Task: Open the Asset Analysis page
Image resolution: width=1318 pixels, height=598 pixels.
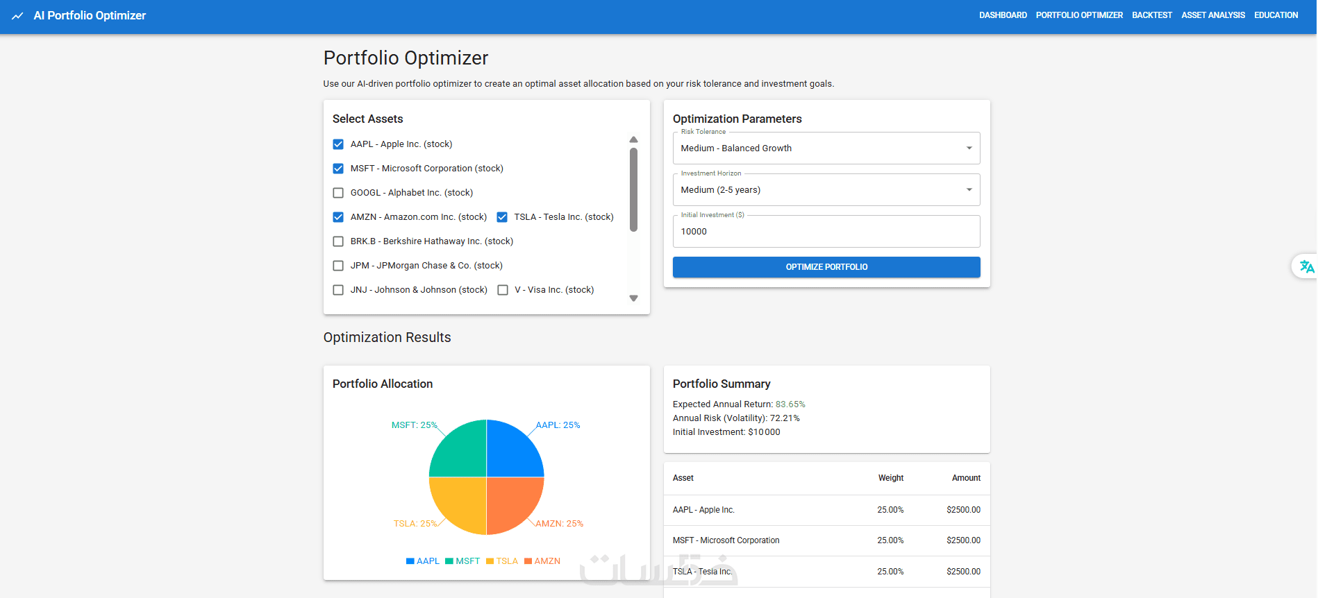Action: [1213, 15]
